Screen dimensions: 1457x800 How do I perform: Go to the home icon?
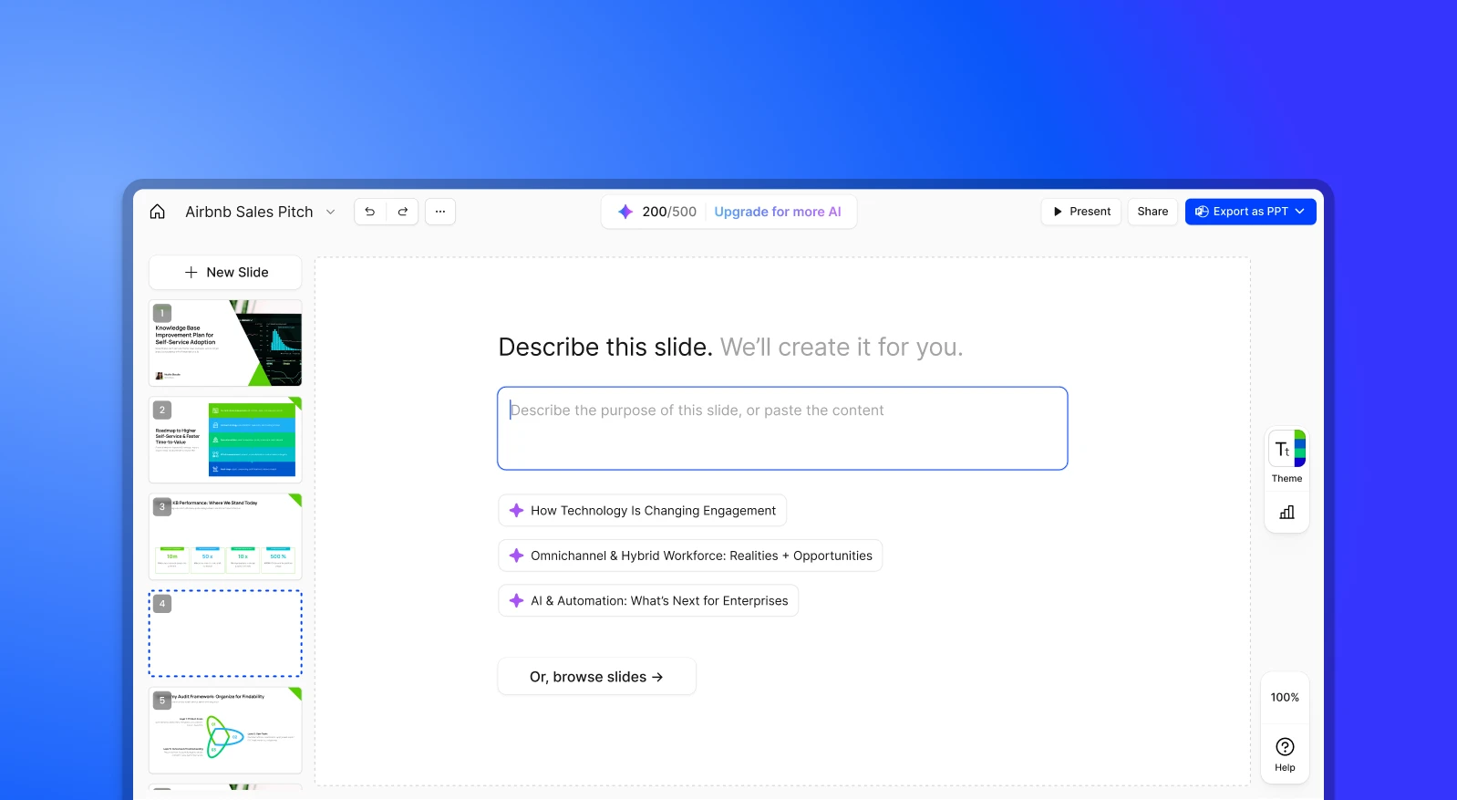tap(158, 212)
